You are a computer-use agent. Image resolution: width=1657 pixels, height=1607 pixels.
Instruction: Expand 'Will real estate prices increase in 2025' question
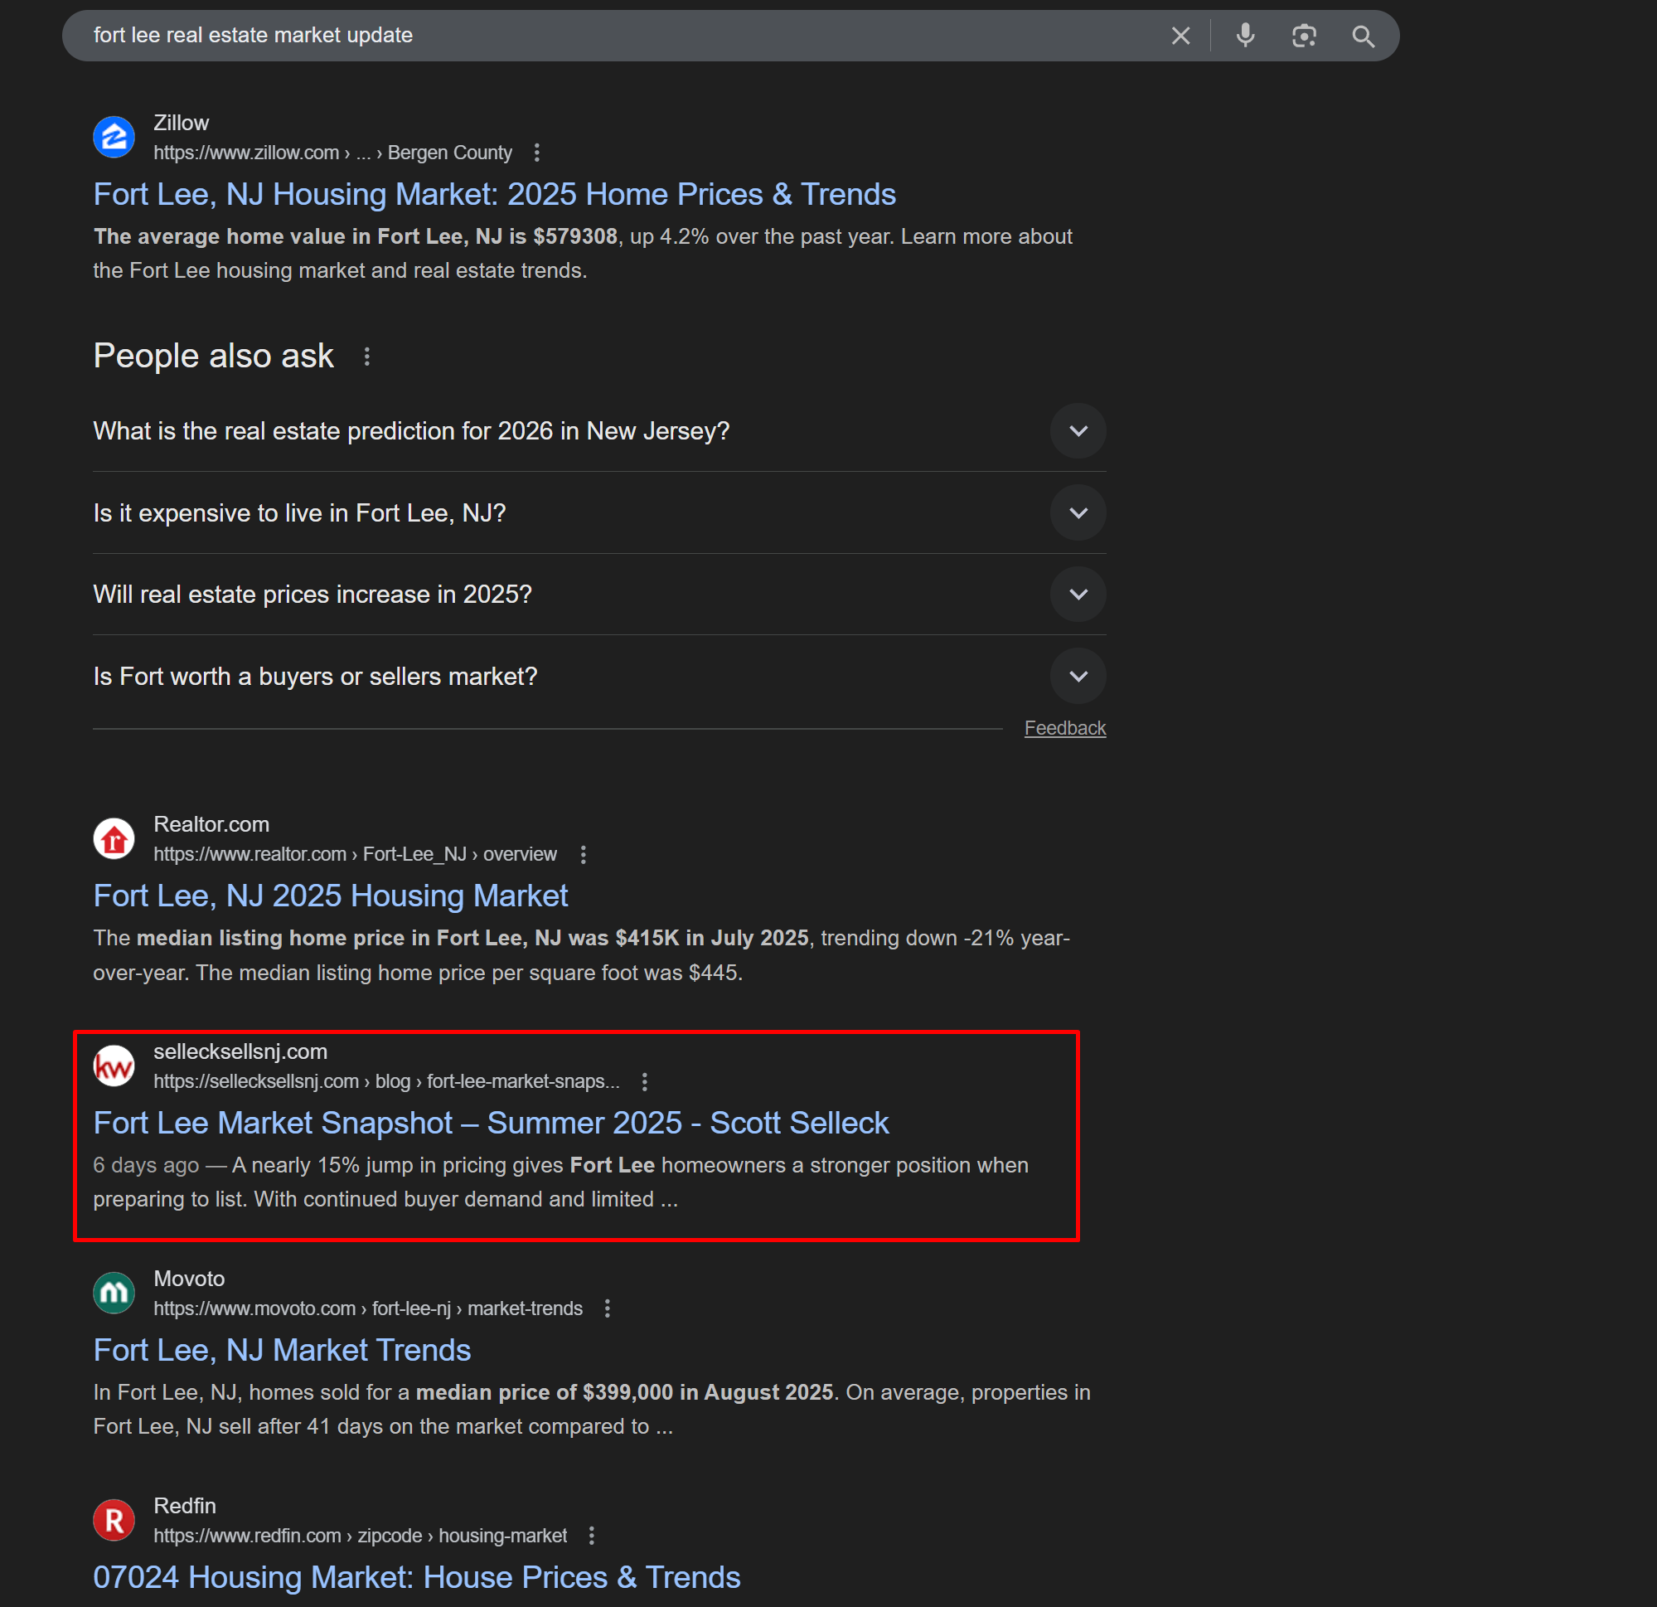tap(1078, 594)
